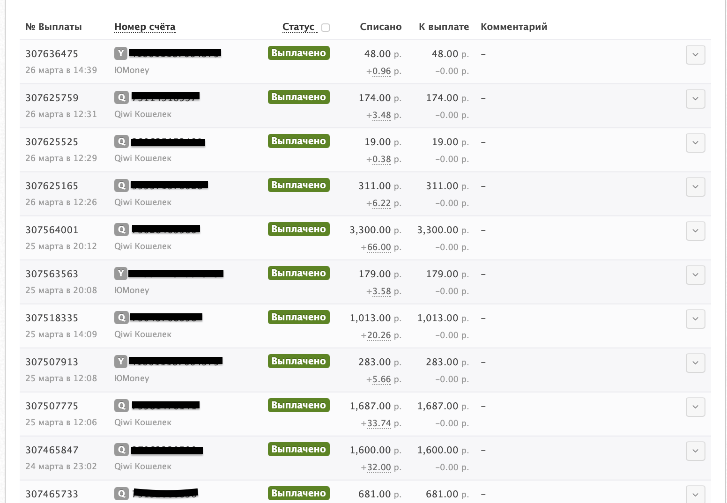Open chevron menu for payout 307625165
The image size is (727, 503).
tap(695, 187)
